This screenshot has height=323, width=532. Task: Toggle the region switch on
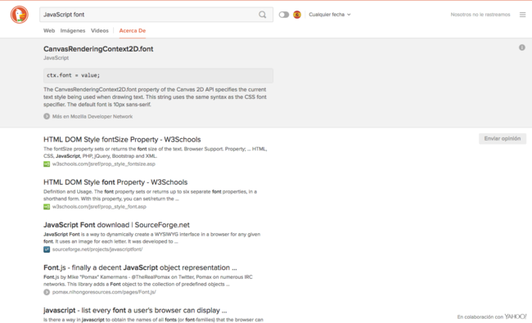tap(284, 15)
